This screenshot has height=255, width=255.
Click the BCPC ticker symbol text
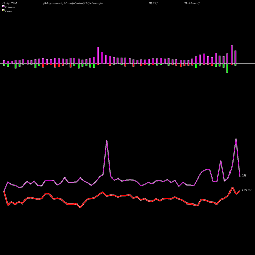153,3
